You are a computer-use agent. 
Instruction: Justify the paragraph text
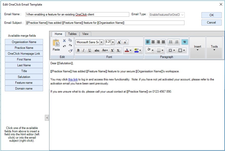[163, 42]
